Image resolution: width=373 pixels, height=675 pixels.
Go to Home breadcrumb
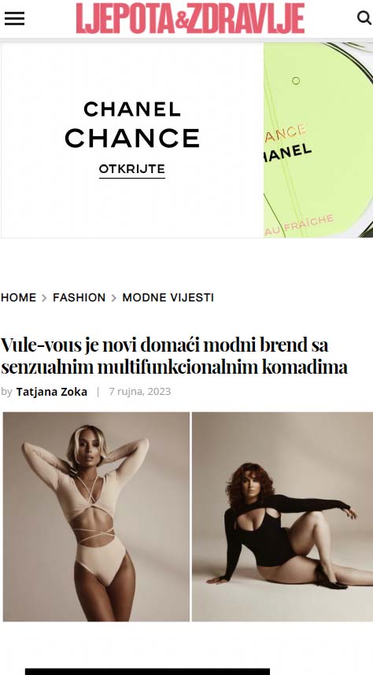click(x=19, y=297)
